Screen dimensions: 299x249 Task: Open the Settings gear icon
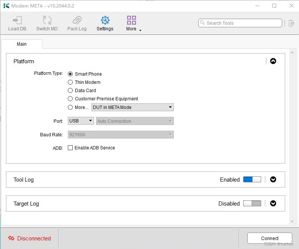pos(105,20)
